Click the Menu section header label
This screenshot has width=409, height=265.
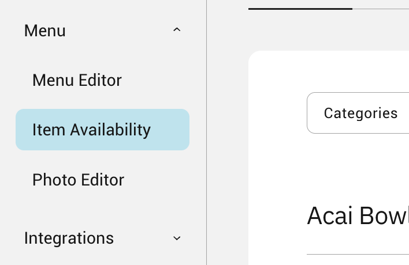coord(45,31)
